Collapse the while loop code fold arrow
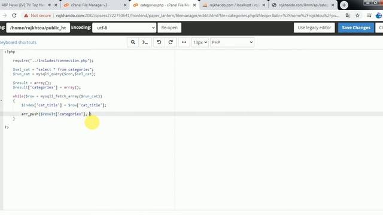 [1, 100]
